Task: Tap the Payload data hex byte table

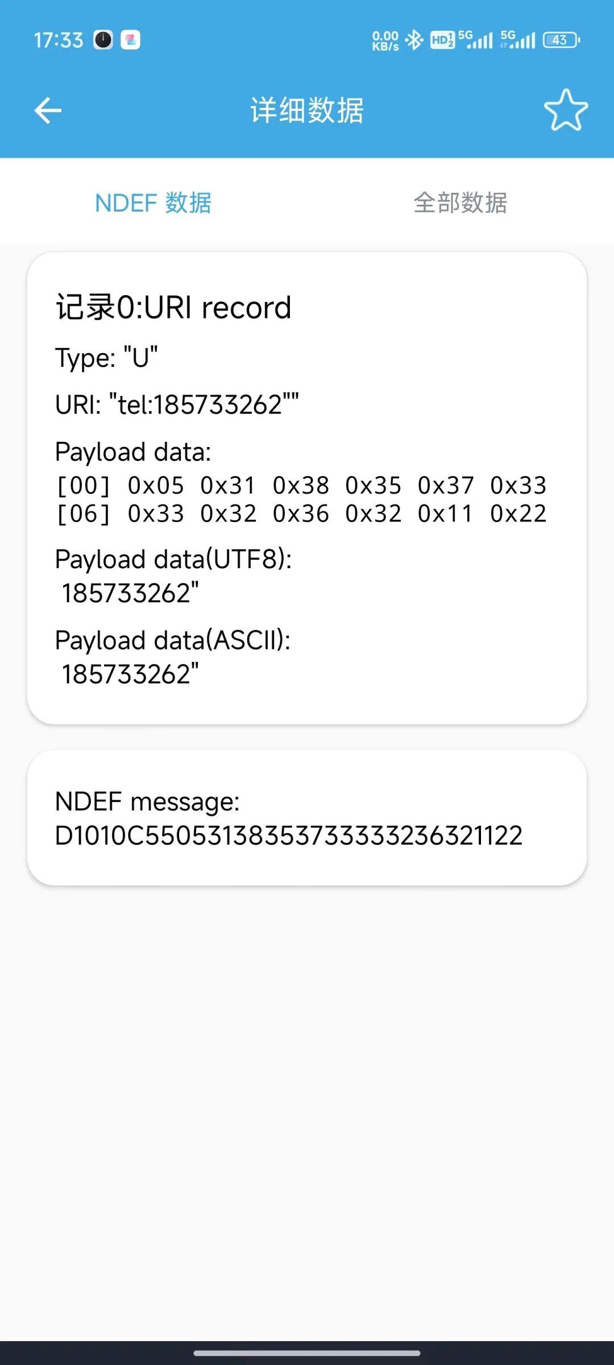Action: 301,499
